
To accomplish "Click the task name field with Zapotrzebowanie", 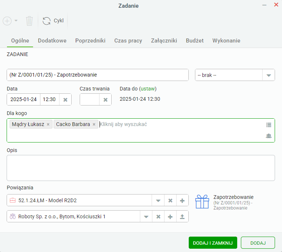I will click(x=98, y=75).
